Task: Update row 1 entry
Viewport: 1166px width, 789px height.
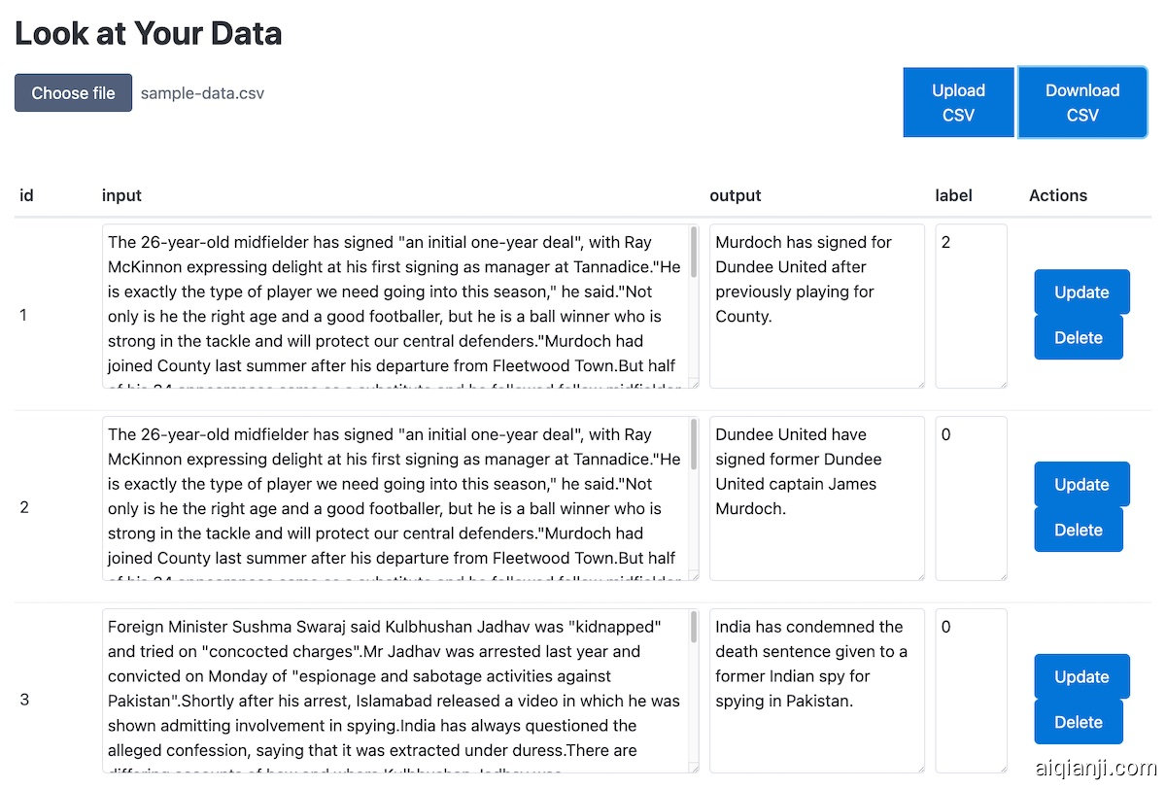Action: [1081, 292]
